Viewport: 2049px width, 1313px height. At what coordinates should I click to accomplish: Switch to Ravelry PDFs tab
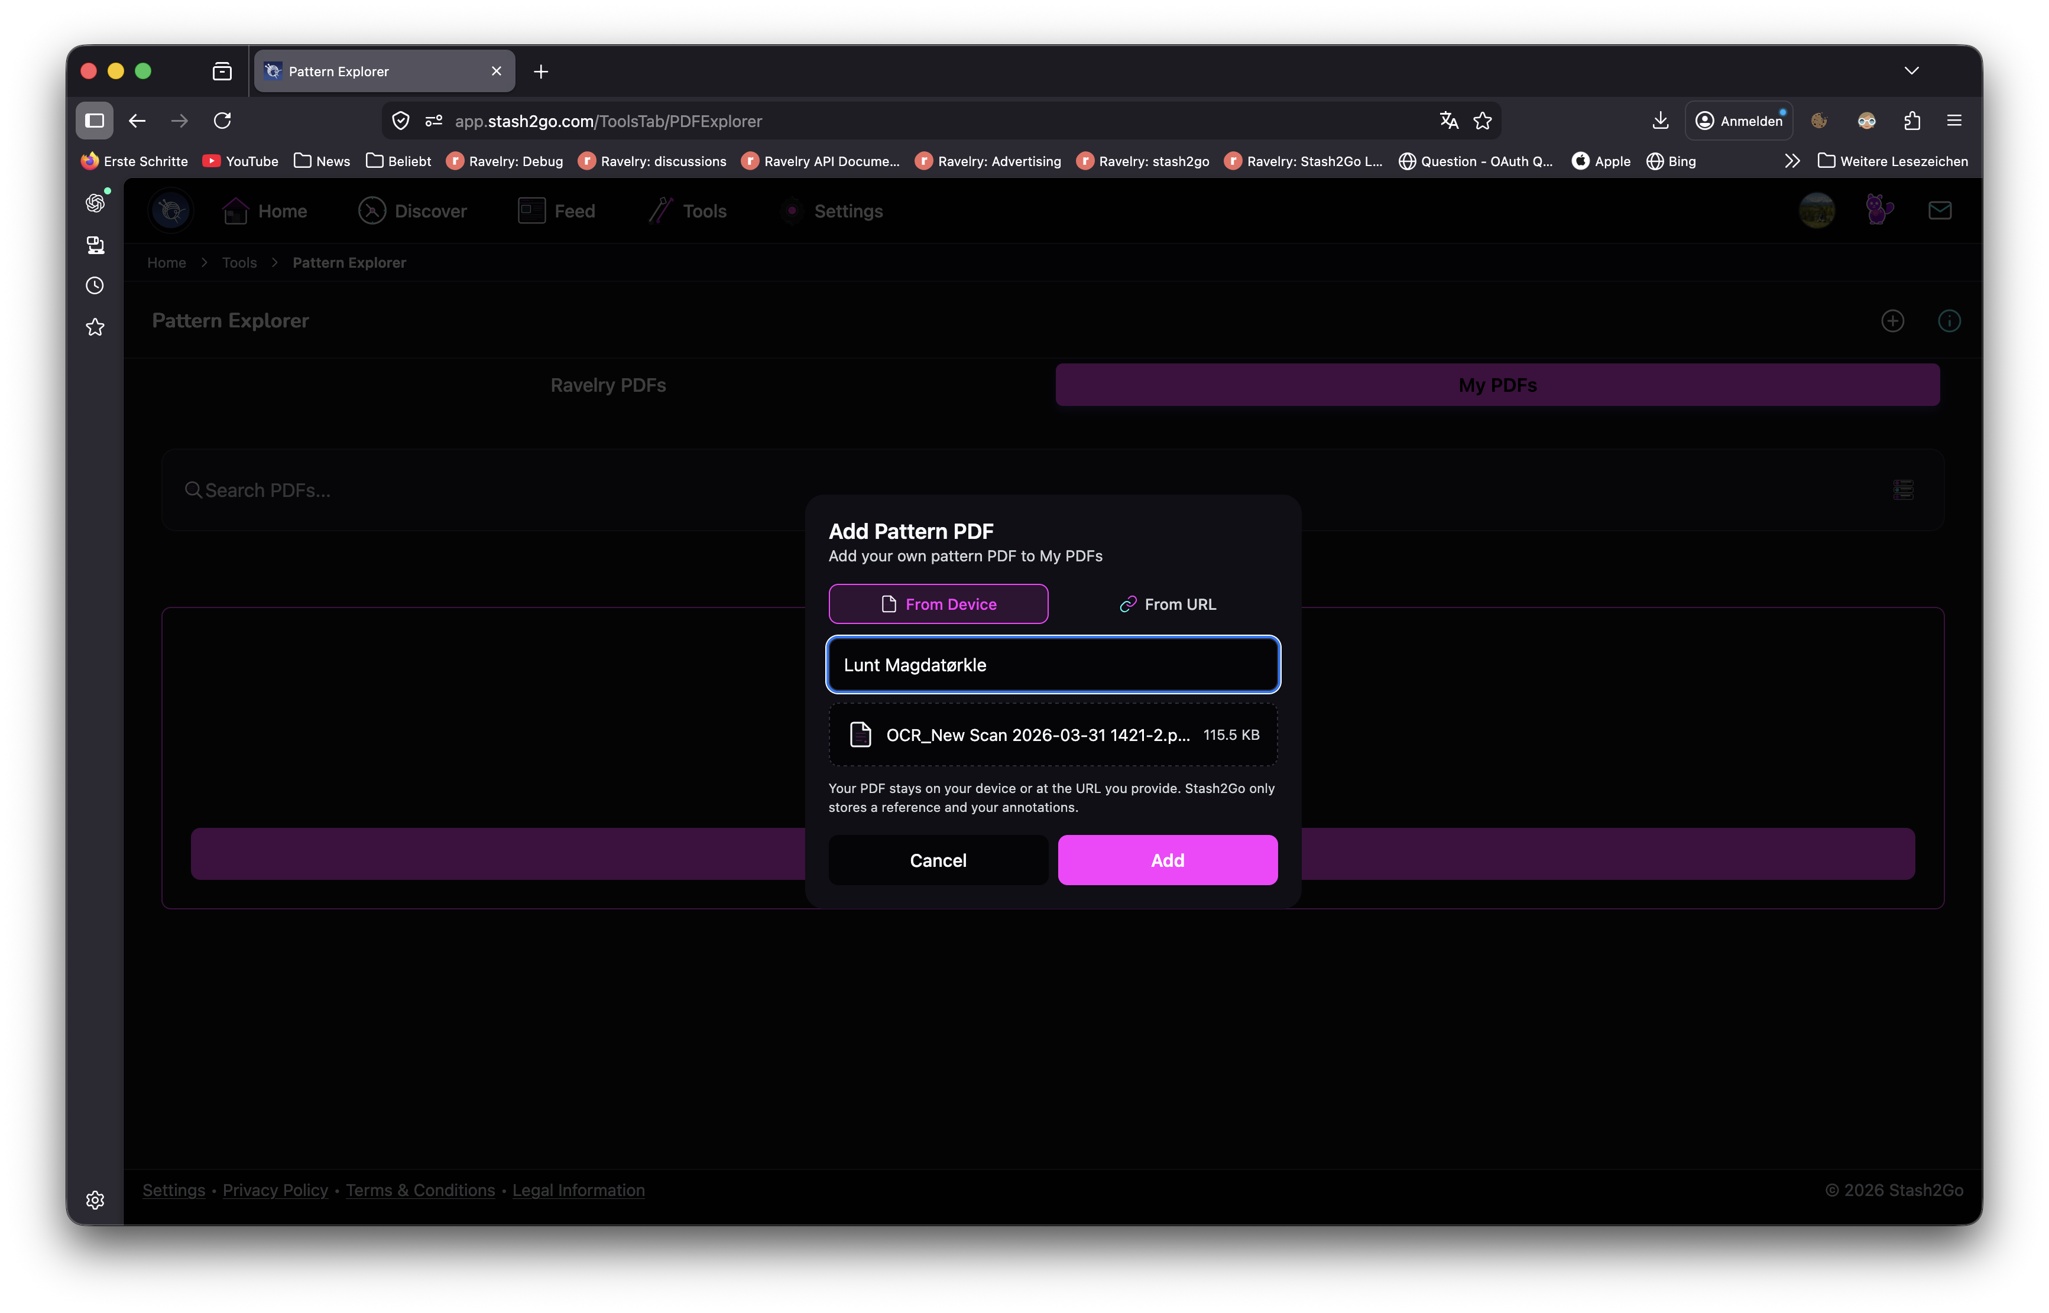608,385
